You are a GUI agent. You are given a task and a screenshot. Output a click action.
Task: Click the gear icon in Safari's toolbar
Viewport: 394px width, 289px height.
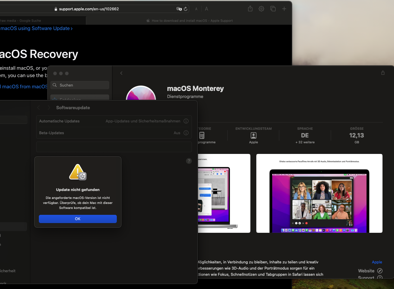point(261,9)
